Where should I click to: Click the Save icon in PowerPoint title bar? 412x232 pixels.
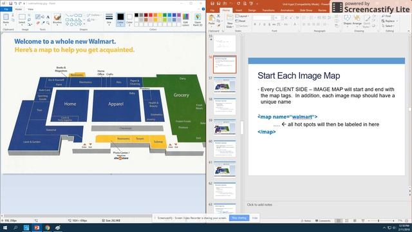(212, 3)
